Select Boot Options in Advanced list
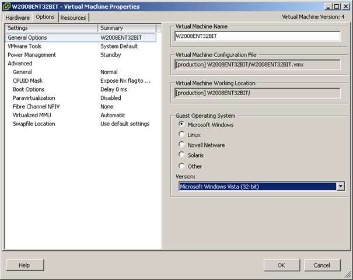353x280 pixels. [29, 89]
